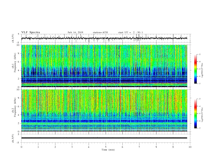Click the "0" tick on the time axis
Viewport: 214px width, 165px height.
tap(21, 147)
